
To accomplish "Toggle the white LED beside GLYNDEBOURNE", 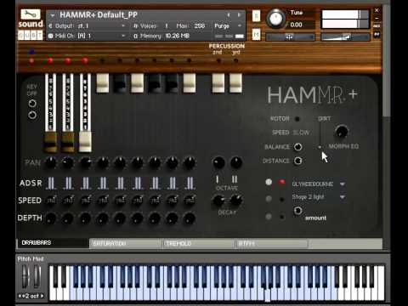I will click(269, 182).
